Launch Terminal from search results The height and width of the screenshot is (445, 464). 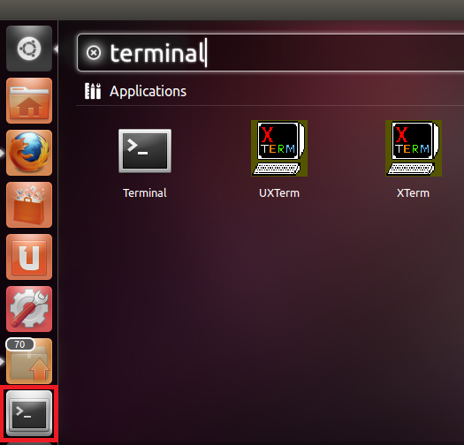coord(145,151)
